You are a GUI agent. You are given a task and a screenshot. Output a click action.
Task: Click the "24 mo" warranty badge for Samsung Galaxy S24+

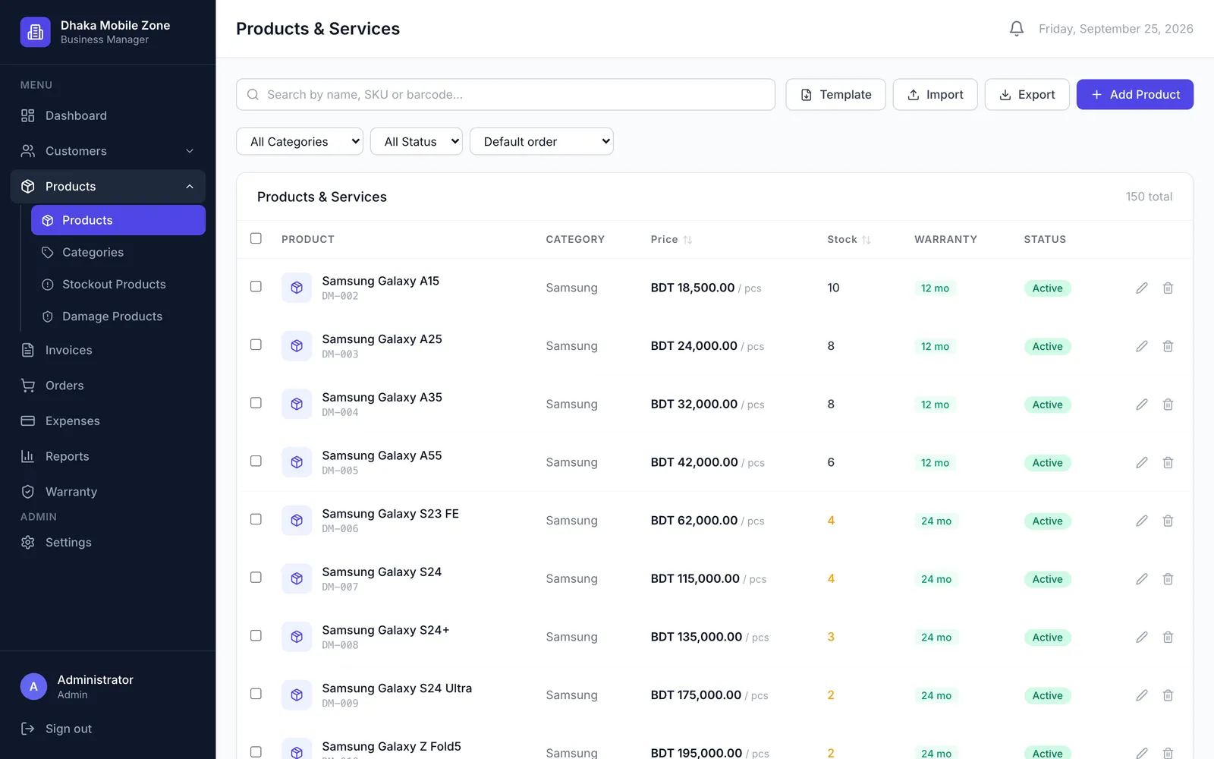coord(936,638)
